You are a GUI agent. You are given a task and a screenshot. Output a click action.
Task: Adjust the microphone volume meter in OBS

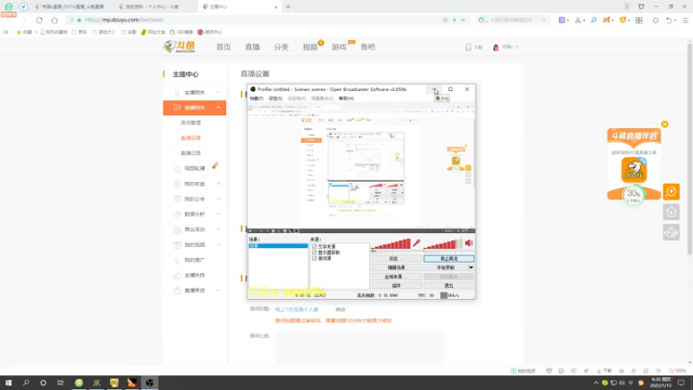pos(391,244)
